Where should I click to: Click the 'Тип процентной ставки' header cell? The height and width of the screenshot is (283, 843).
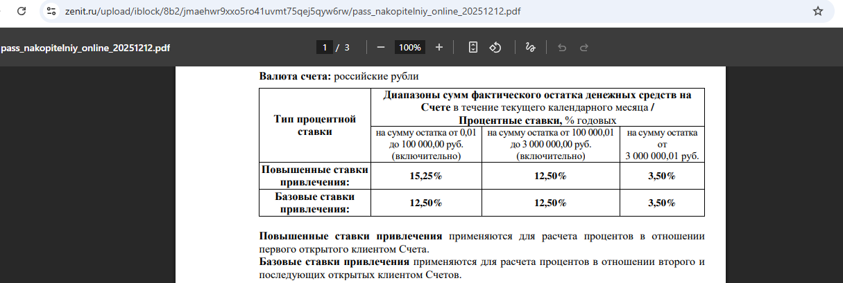(x=315, y=125)
